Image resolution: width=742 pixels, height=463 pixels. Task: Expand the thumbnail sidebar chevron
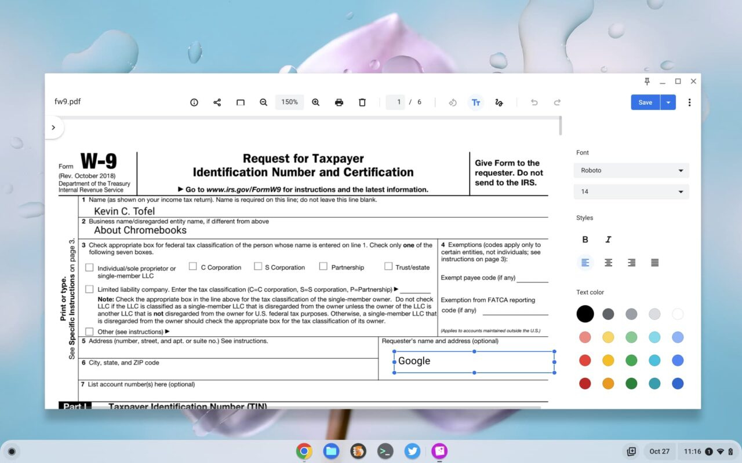[53, 127]
